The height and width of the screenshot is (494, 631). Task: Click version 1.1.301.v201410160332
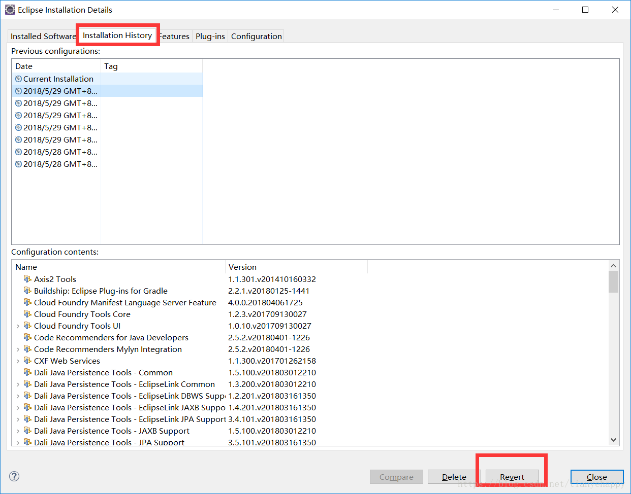coord(272,279)
